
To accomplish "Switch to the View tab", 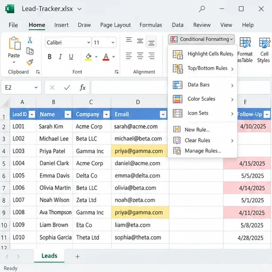I will tap(226, 25).
